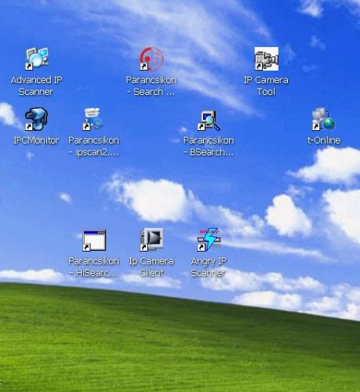Select the Parancsikon - HiSearc window icon
This screenshot has width=360, height=392.
(94, 240)
